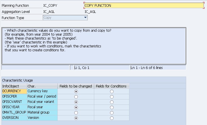Click the InfoObject column header
Screen dimensions: 207x125
[14, 86]
